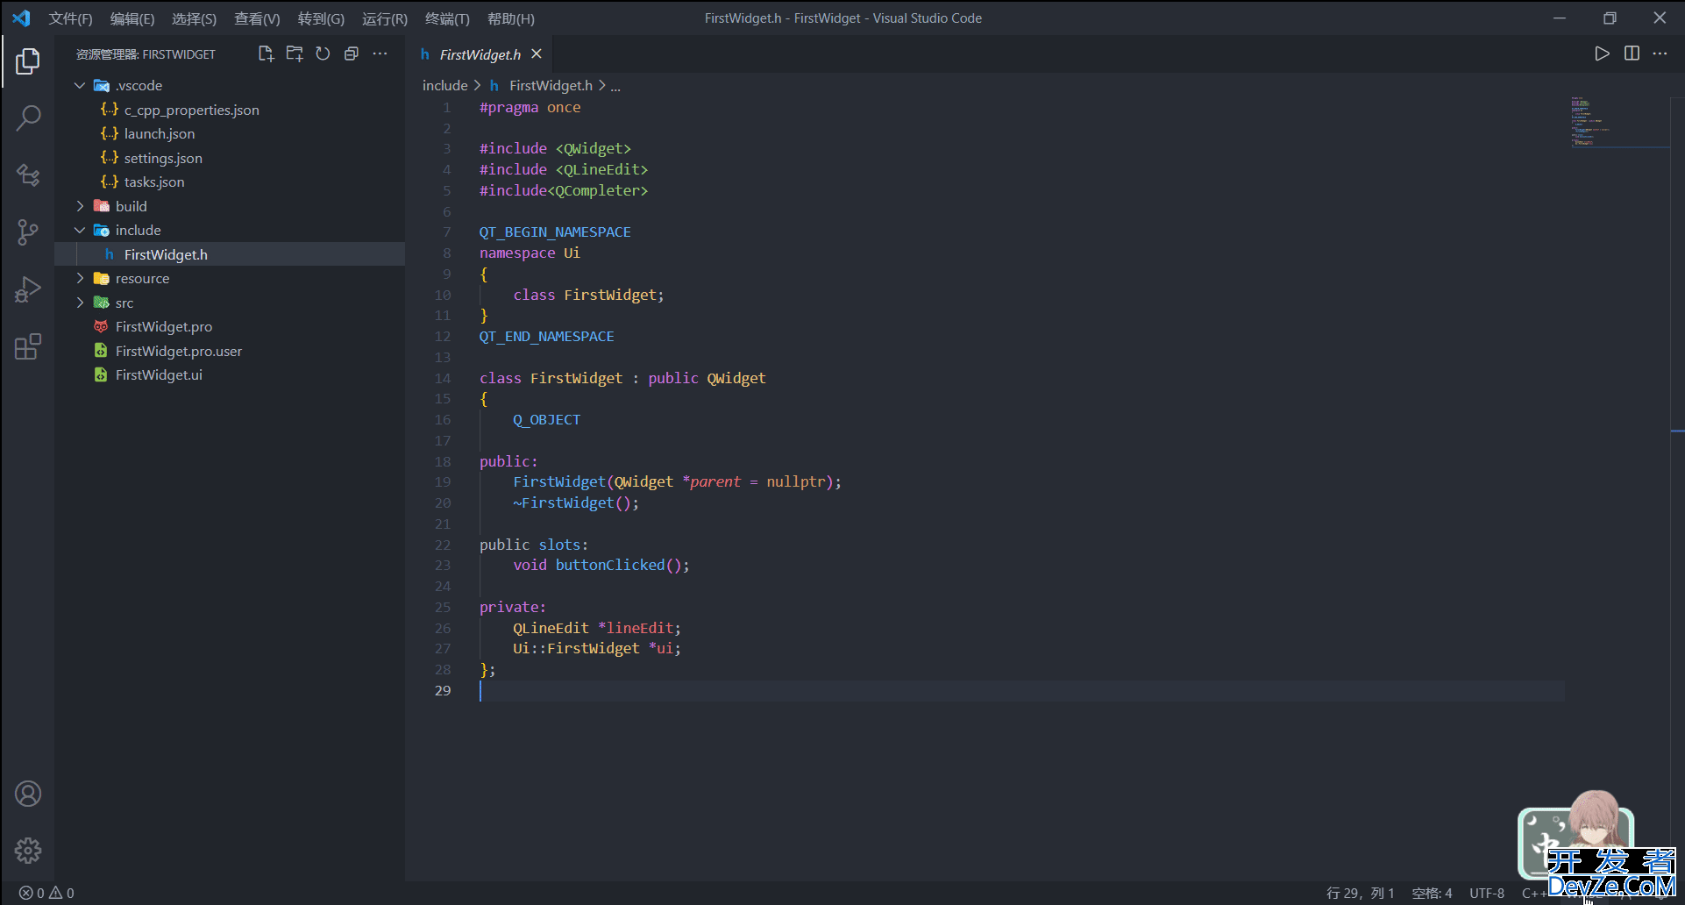Click the Q_OBJECT macro text
1685x905 pixels.
click(546, 420)
